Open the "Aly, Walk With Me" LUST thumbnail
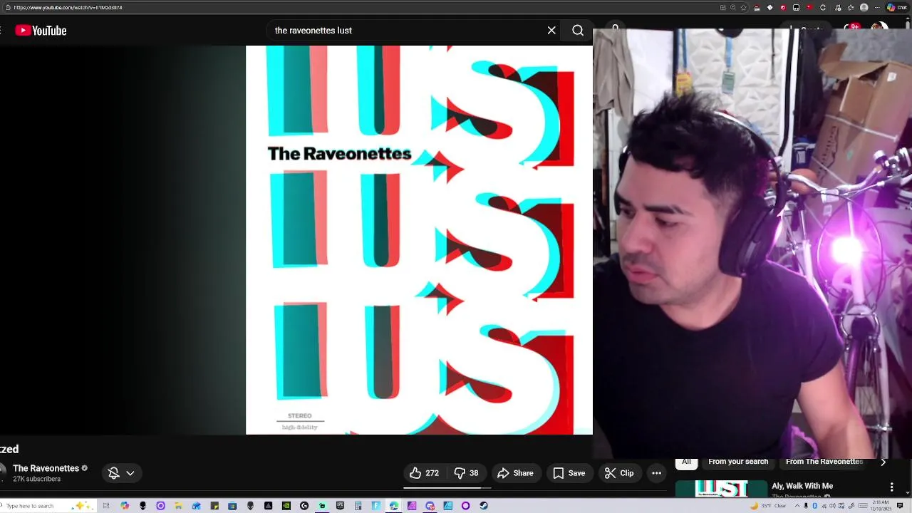912x513 pixels. 721,489
